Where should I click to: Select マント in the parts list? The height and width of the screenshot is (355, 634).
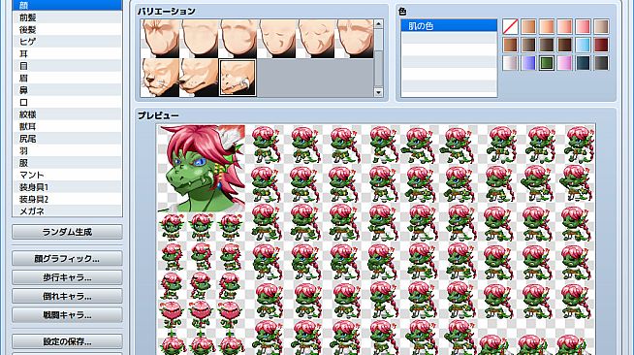point(67,175)
